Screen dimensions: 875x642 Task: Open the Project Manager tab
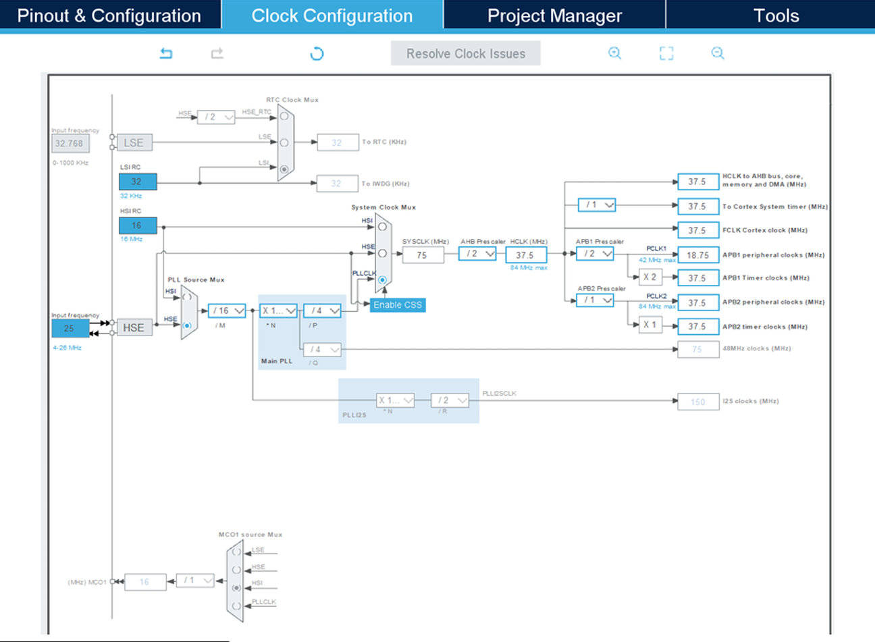click(x=554, y=15)
